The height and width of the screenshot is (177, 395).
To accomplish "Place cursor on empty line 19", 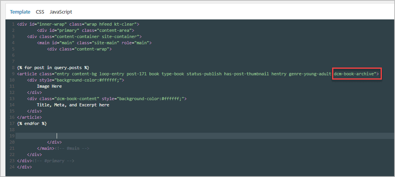I will point(204,136).
